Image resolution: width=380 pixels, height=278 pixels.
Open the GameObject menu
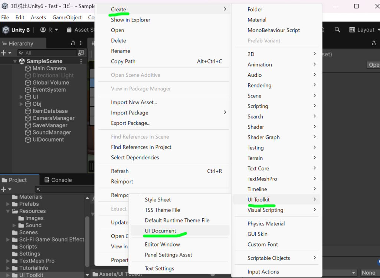[x=67, y=17]
